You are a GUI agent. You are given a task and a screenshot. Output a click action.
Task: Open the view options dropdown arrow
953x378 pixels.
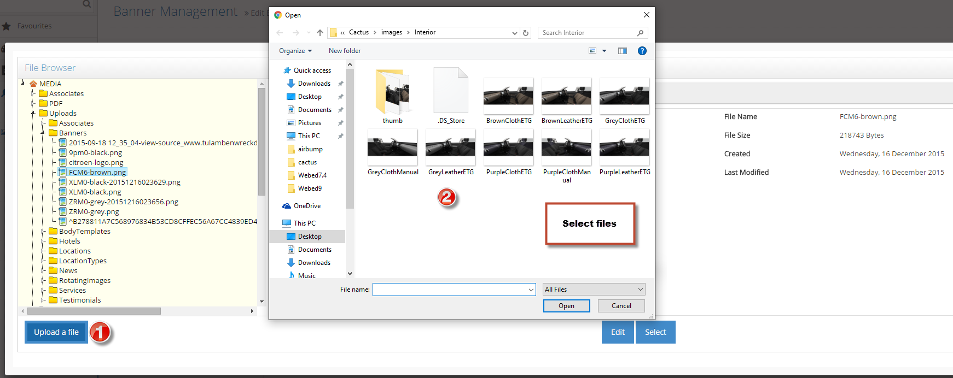tap(604, 51)
